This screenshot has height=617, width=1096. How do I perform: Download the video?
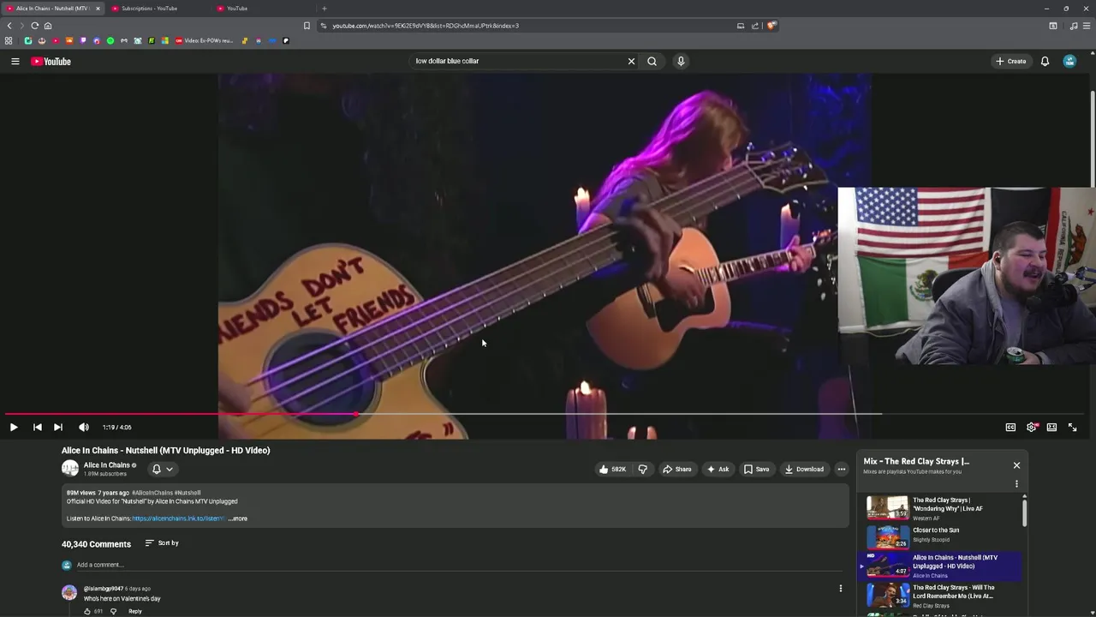click(x=804, y=469)
